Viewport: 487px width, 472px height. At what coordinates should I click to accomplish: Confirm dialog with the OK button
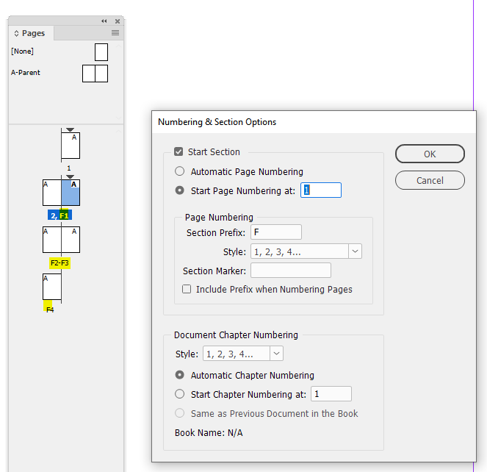pos(430,154)
